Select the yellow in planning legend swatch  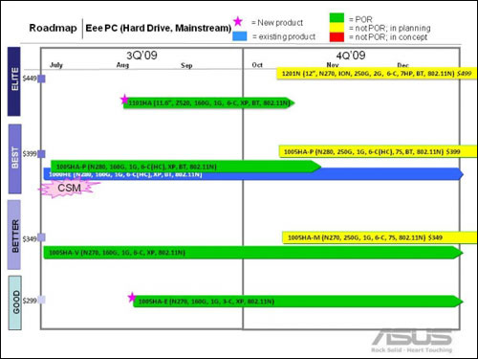coord(337,28)
